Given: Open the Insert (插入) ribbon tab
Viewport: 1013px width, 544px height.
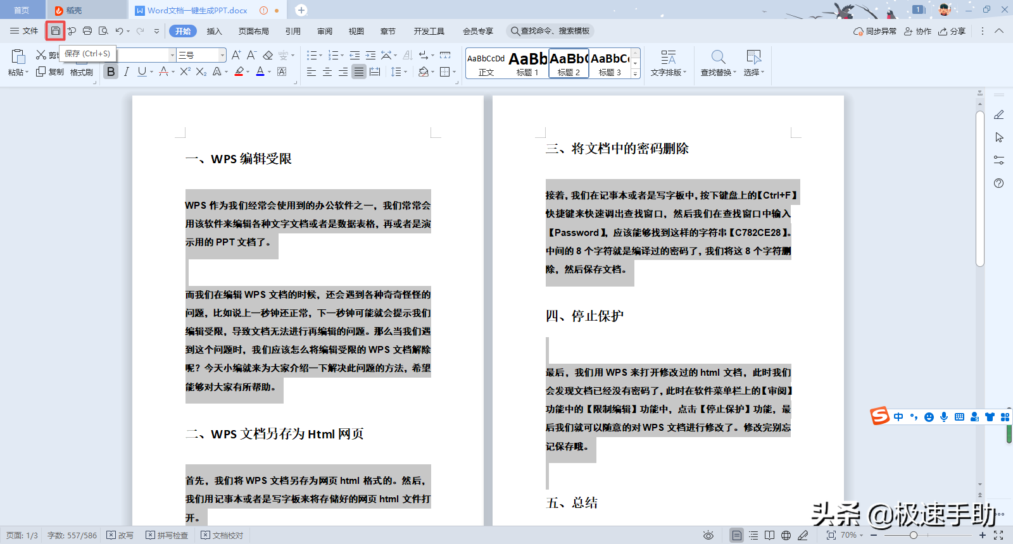Looking at the screenshot, I should [215, 31].
